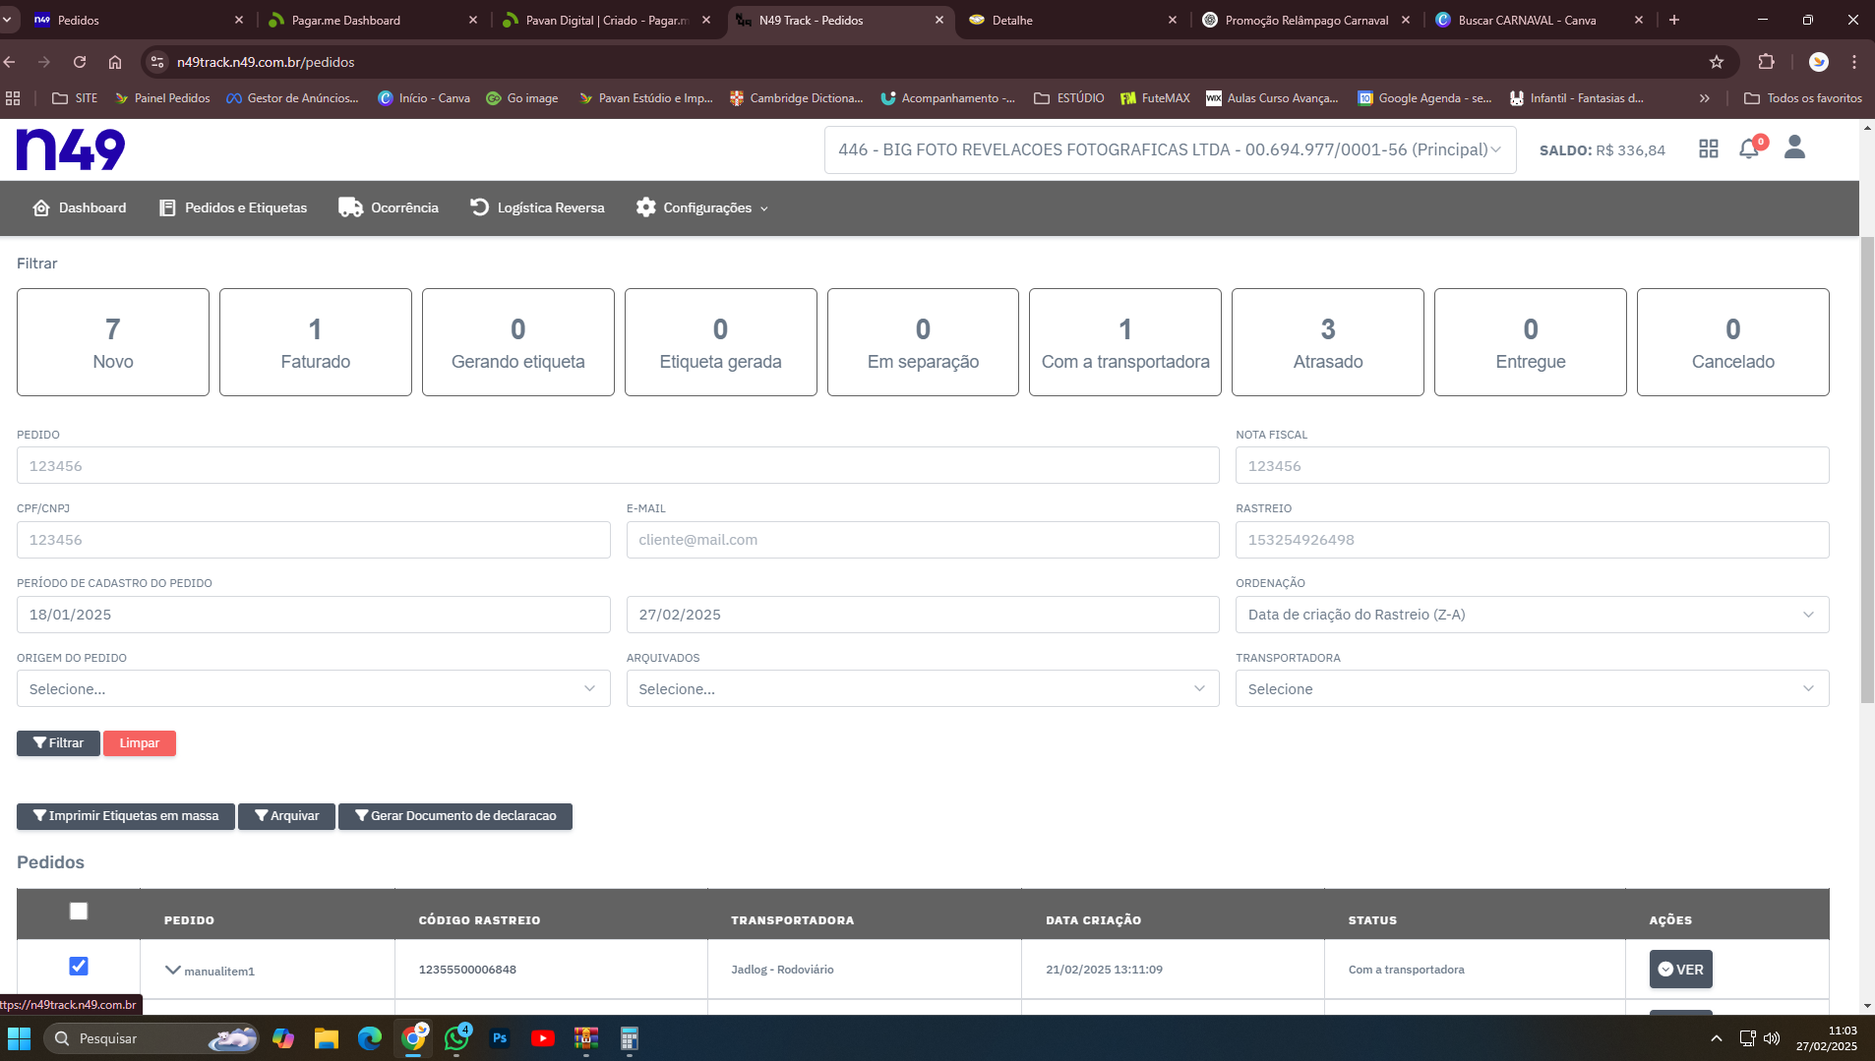Launch Photoshop from the taskbar
1875x1061 pixels.
pyautogui.click(x=500, y=1038)
